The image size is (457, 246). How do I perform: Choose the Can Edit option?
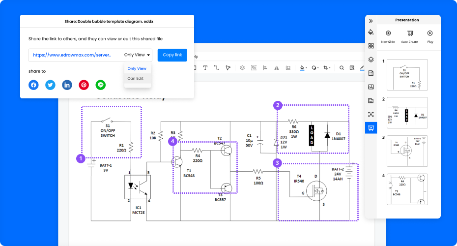tap(136, 78)
